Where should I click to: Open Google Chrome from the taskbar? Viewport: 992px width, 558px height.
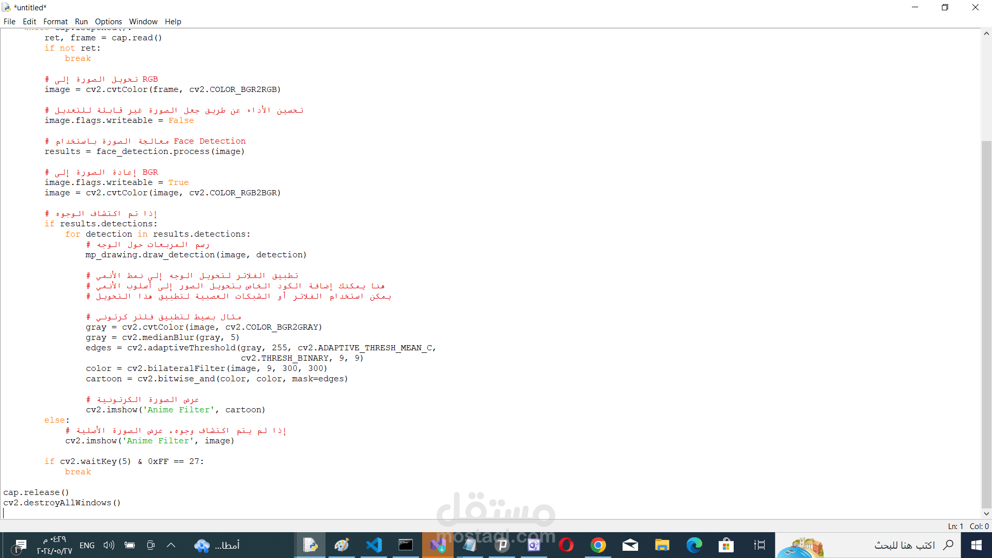pyautogui.click(x=598, y=545)
